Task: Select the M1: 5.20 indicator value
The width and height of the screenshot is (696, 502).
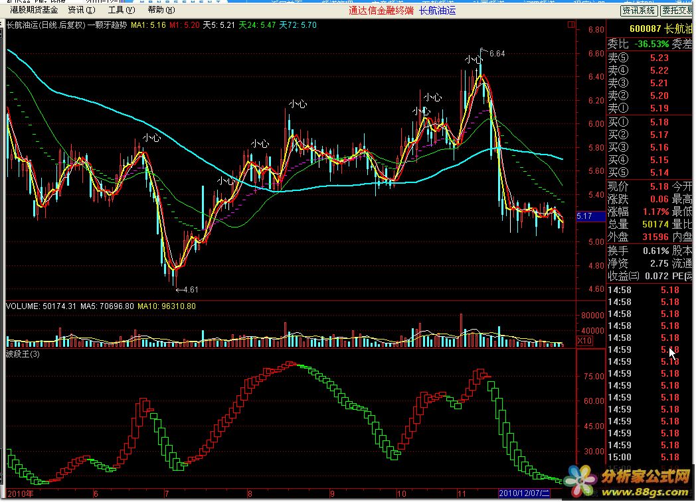Action: tap(184, 25)
